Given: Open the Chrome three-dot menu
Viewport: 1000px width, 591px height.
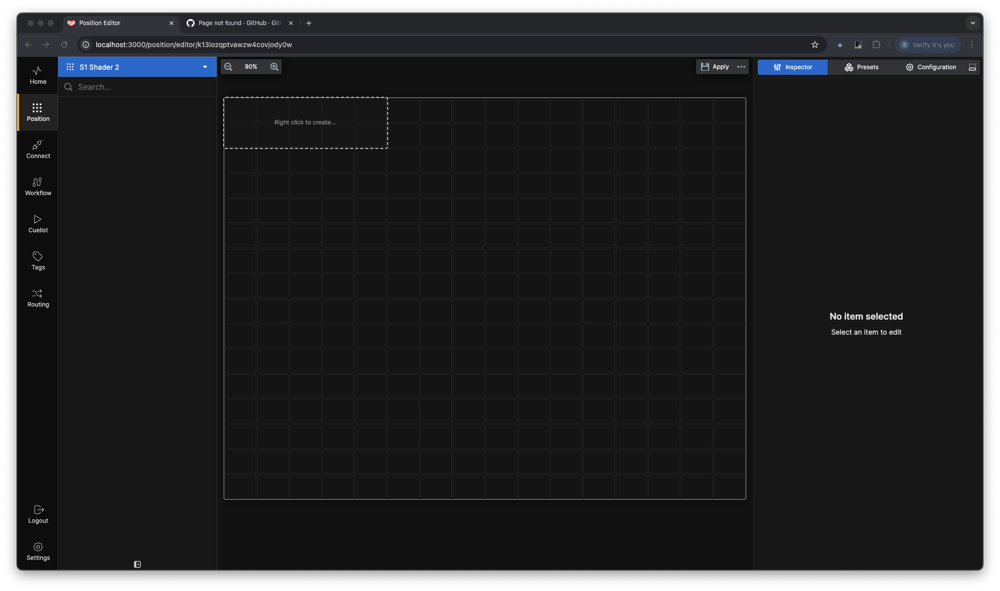Looking at the screenshot, I should [972, 45].
